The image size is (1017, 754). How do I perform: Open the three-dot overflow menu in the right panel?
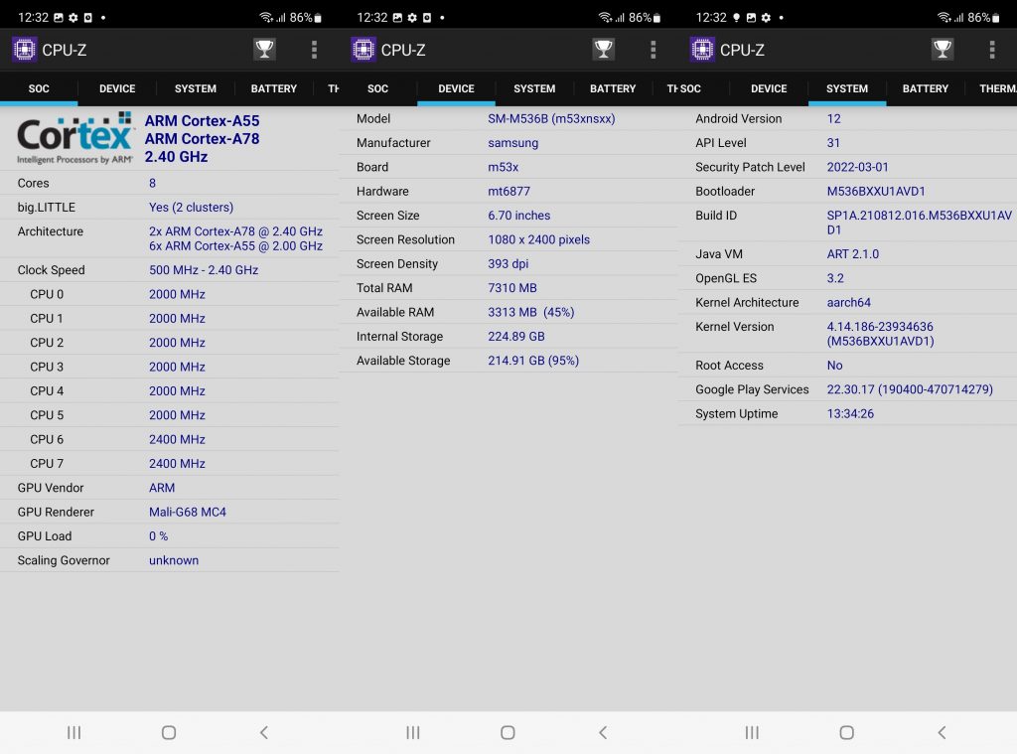click(992, 50)
